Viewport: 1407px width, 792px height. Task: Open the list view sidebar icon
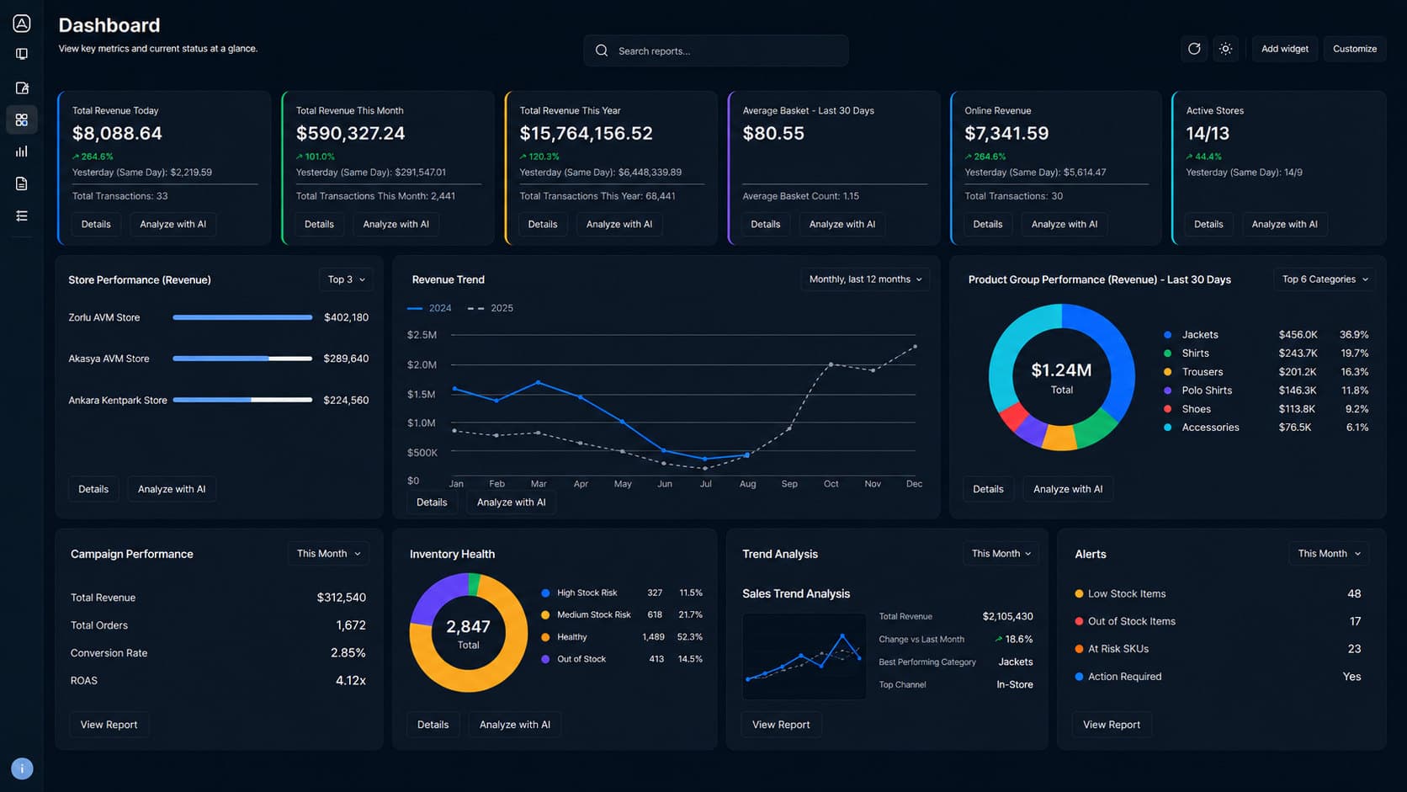pyautogui.click(x=22, y=216)
